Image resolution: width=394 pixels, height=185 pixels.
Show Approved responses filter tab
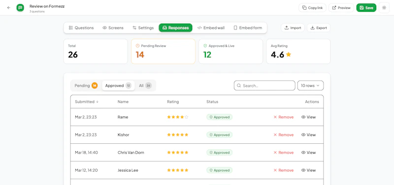coord(118,85)
